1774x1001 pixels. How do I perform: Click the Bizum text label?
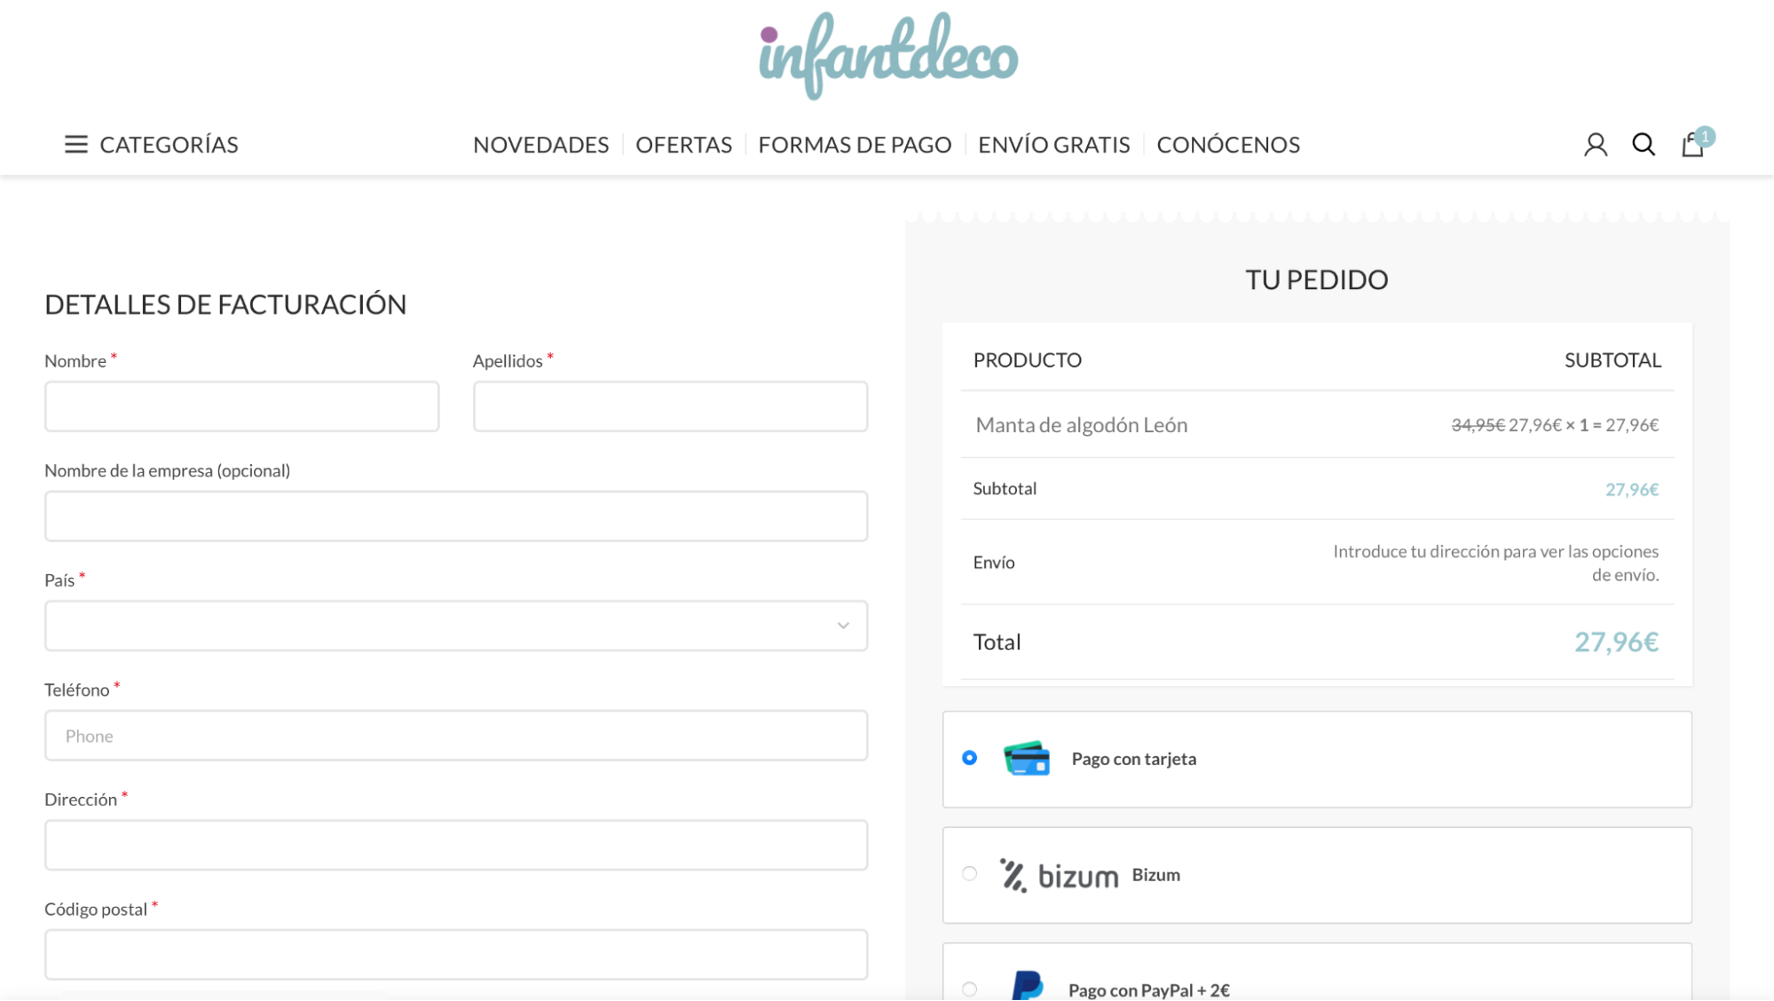point(1155,875)
